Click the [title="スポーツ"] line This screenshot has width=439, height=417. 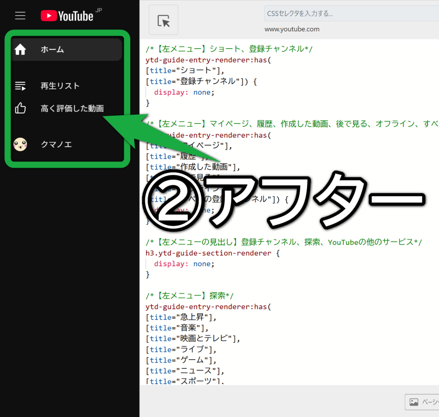185,381
